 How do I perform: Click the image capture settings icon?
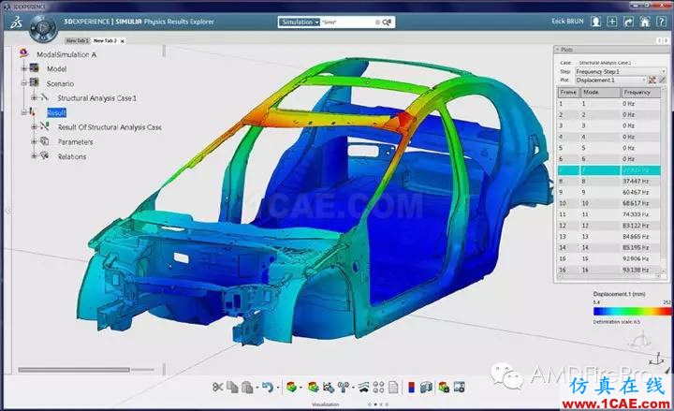point(459,388)
